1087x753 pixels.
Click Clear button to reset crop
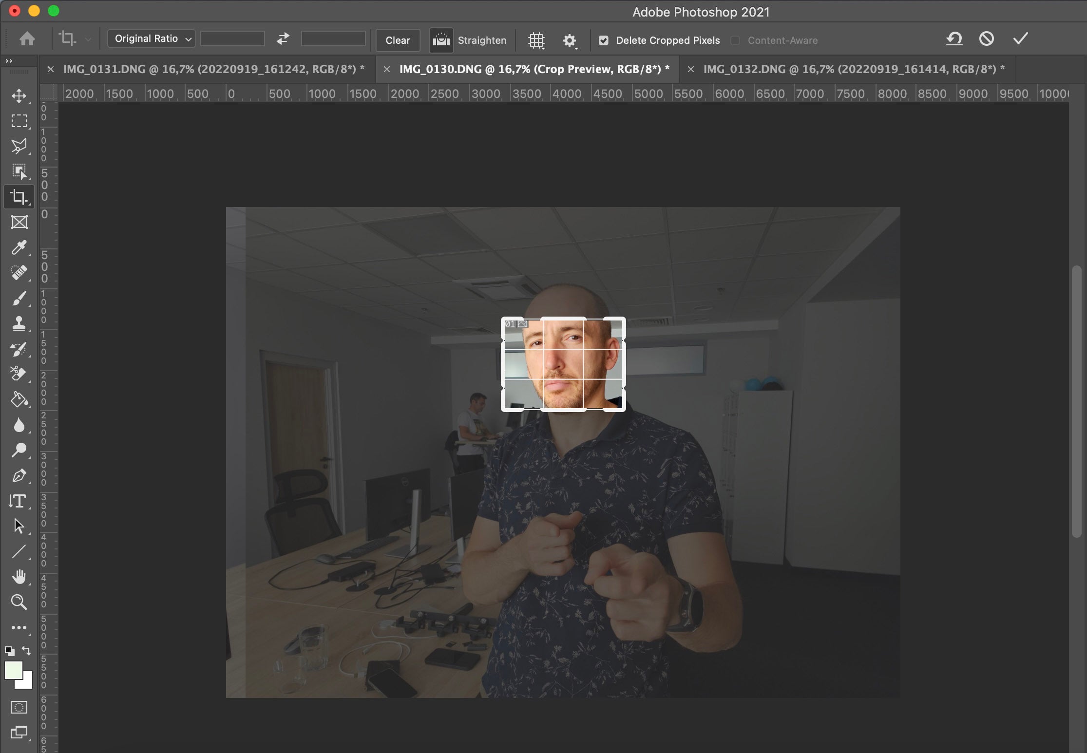point(397,39)
